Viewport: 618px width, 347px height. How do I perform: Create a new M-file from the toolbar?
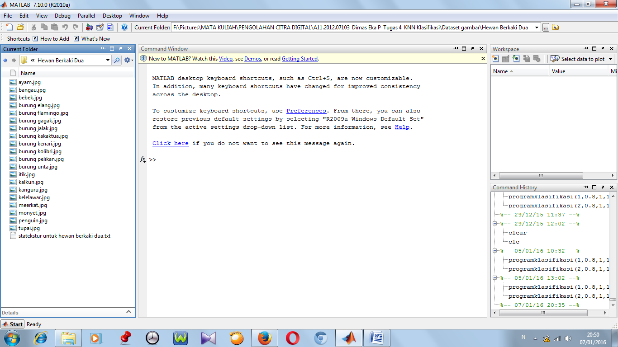(9, 27)
